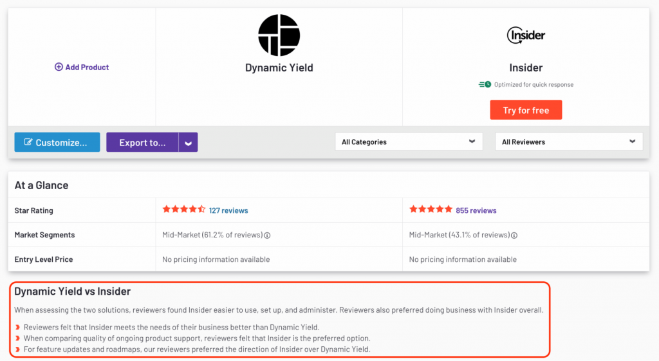Click Mid-Market (61.2% of reviews) text

click(x=212, y=235)
